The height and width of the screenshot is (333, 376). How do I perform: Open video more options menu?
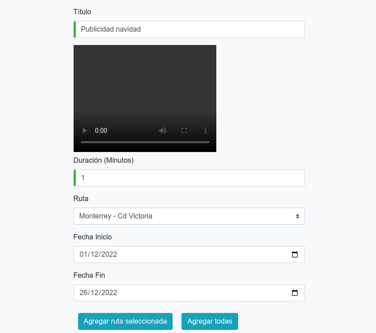coord(206,131)
